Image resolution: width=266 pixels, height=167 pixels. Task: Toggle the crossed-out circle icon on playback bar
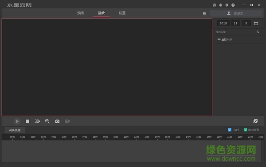click(x=255, y=121)
